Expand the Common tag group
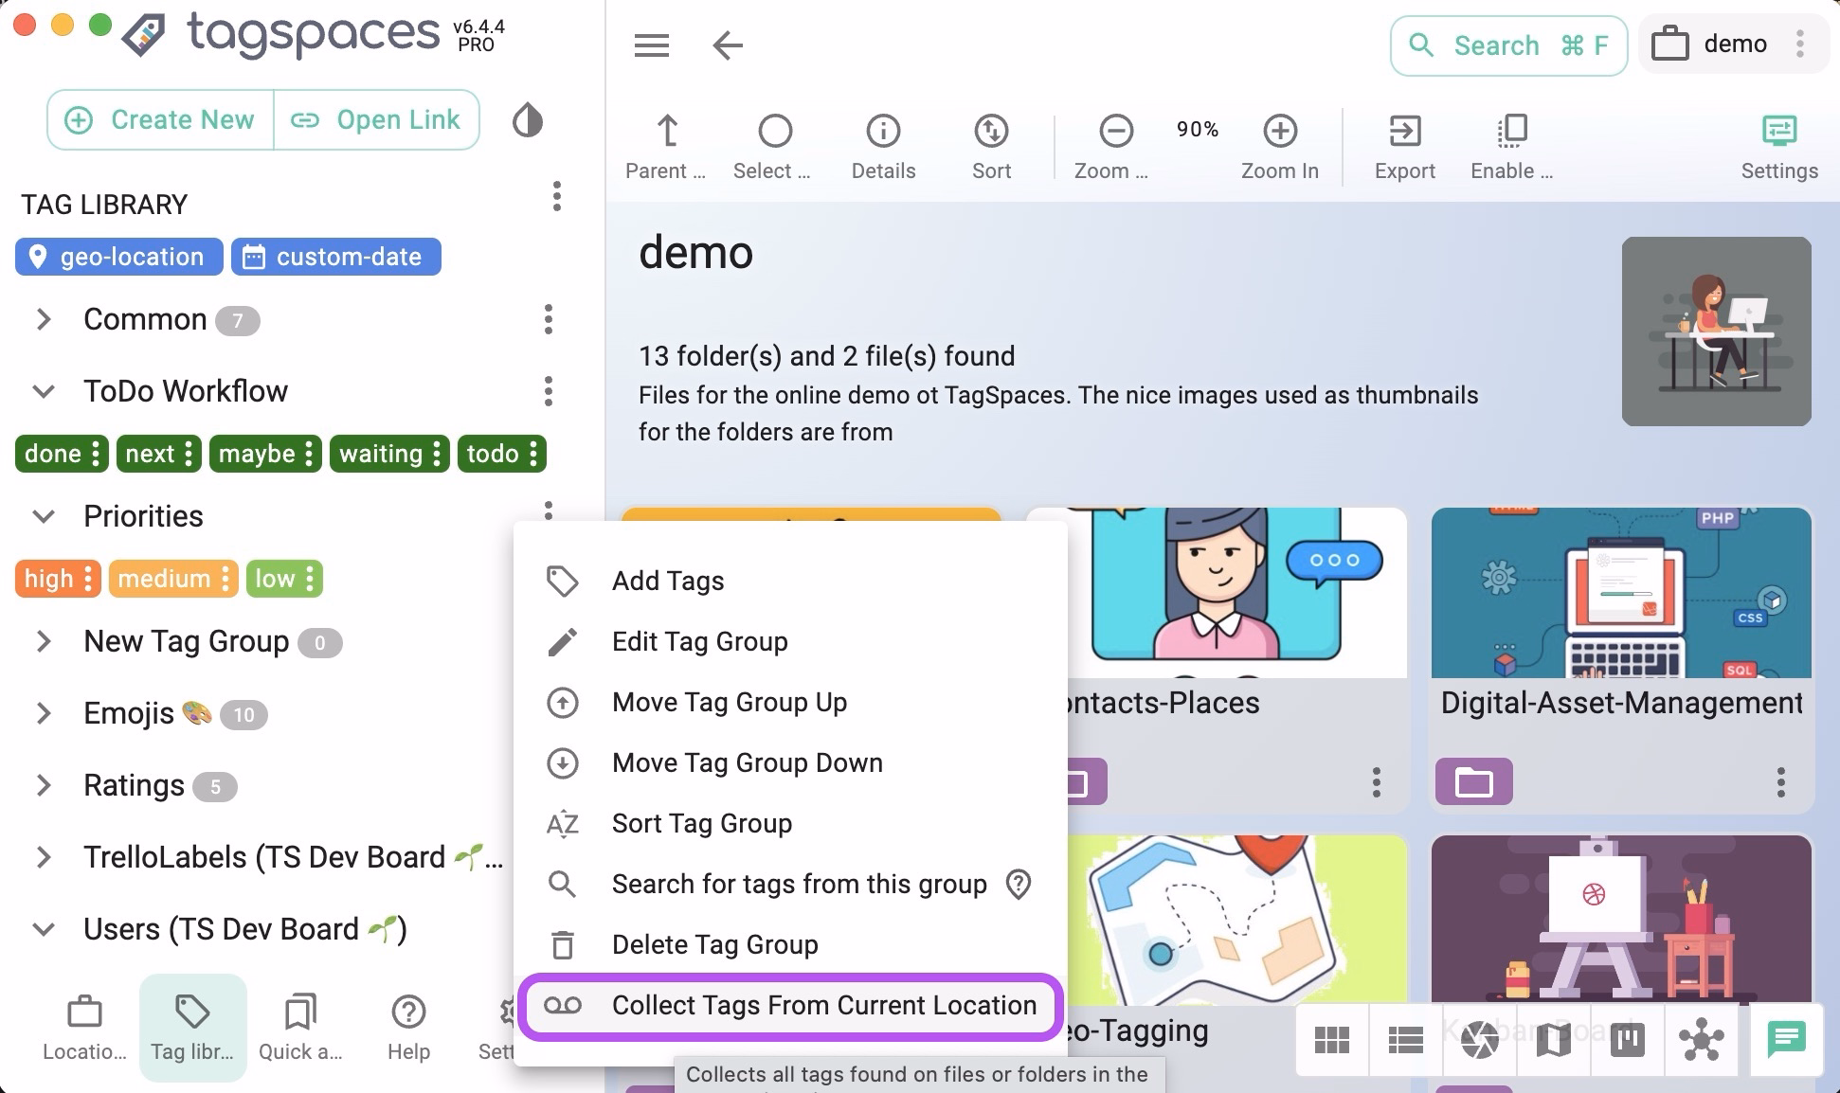 (x=44, y=319)
